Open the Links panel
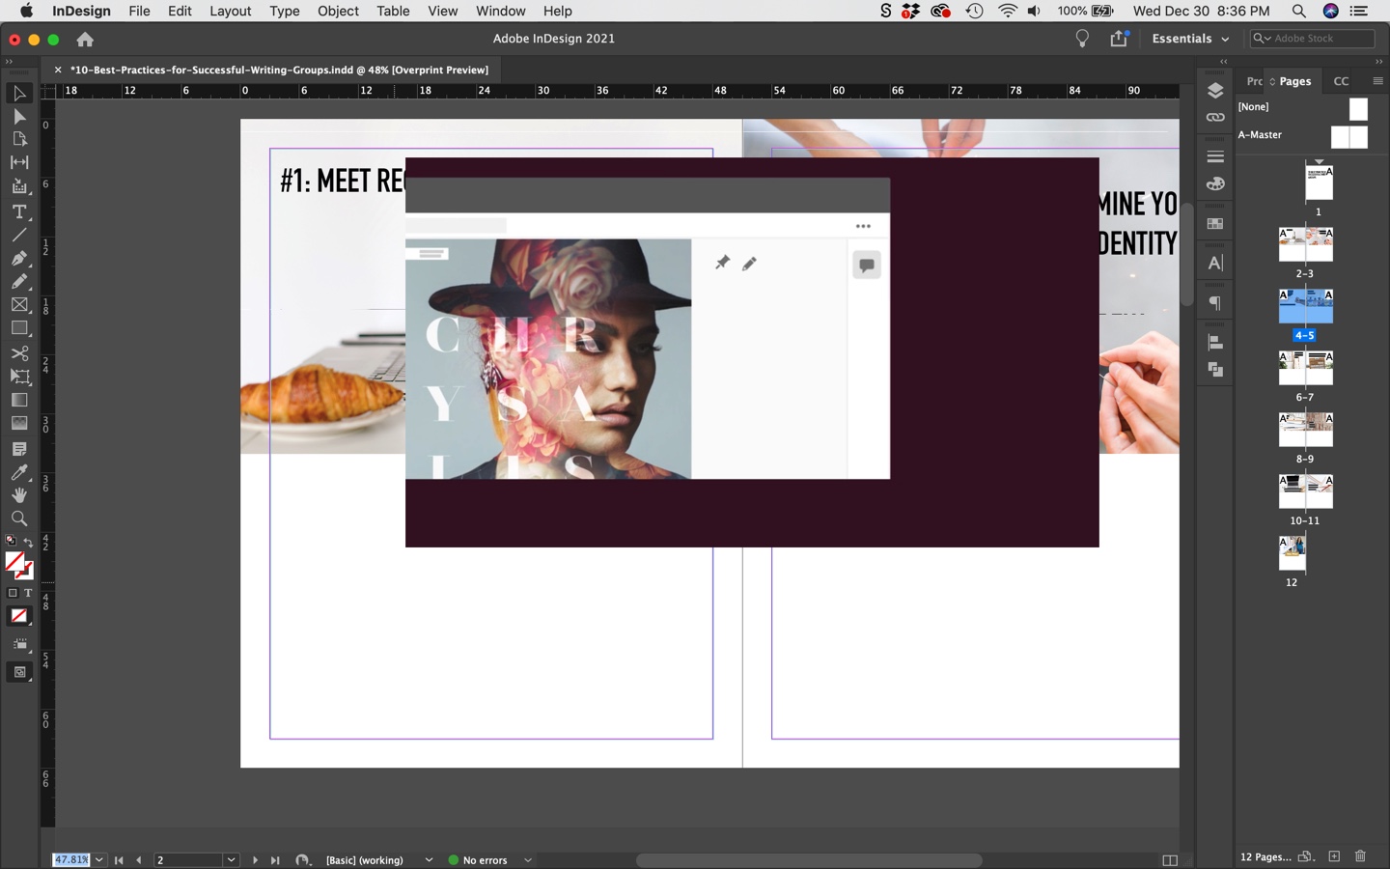The image size is (1390, 869). [x=1214, y=117]
